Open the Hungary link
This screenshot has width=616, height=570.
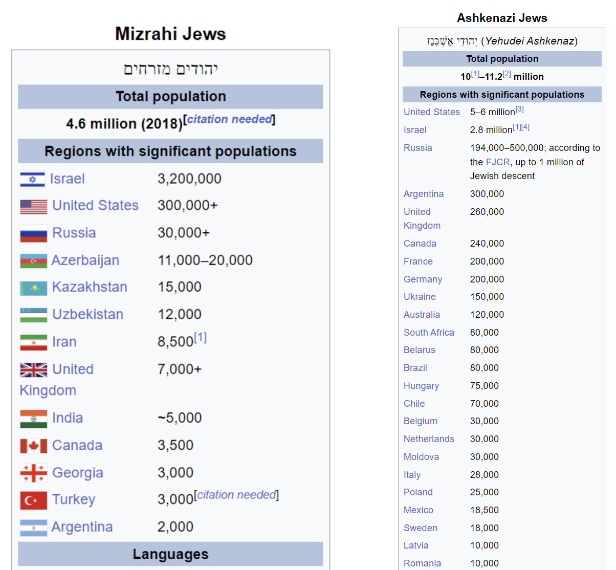[x=421, y=386]
